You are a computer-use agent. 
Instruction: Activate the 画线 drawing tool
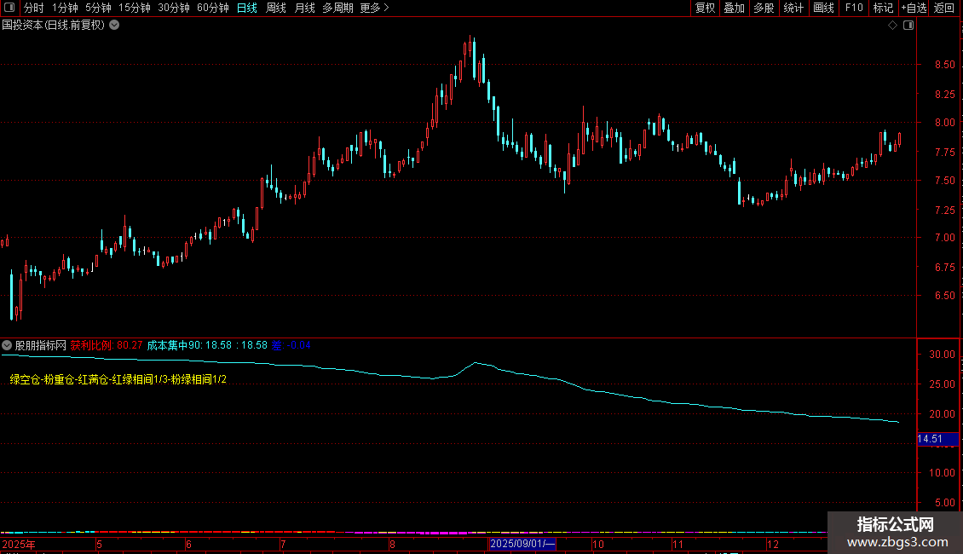pyautogui.click(x=823, y=8)
